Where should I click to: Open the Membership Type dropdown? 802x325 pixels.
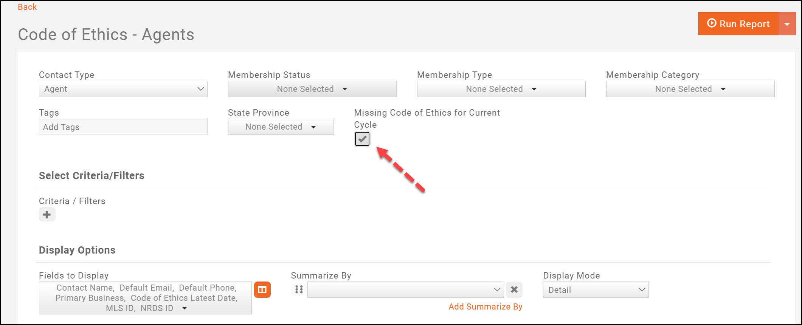point(501,89)
